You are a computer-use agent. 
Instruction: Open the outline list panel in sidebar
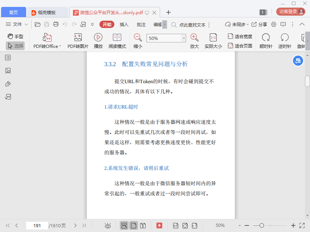click(8, 57)
